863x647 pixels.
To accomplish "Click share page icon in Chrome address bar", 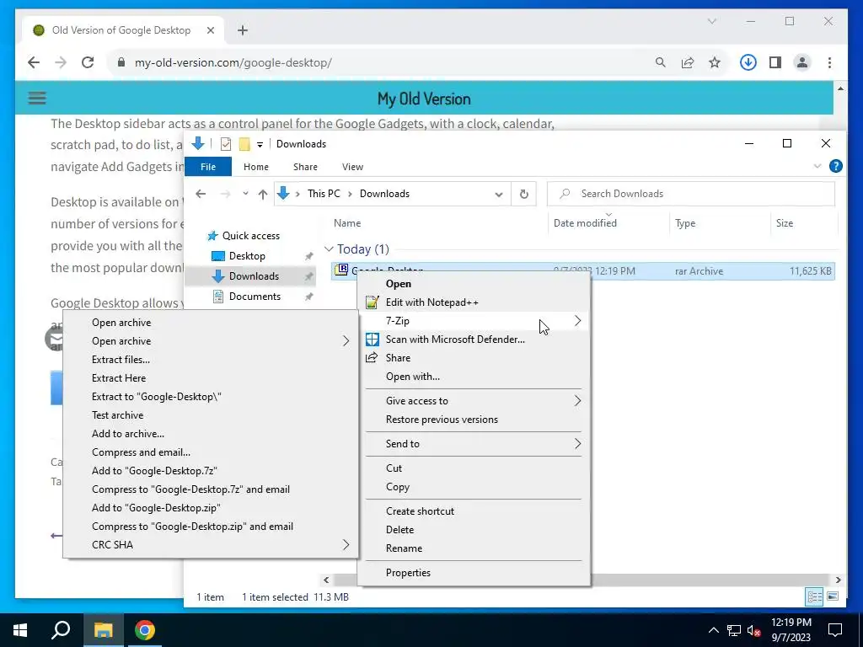I will click(x=688, y=62).
